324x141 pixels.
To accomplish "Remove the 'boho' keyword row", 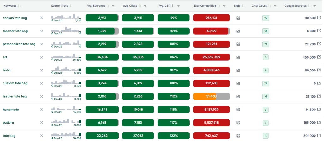I will [x=41, y=70].
